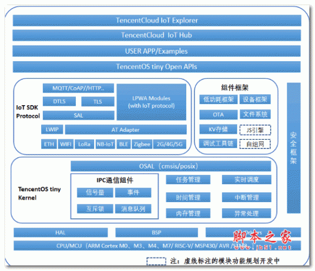Select the CPU/MCU architectures bar
The image size is (315, 271).
click(157, 246)
